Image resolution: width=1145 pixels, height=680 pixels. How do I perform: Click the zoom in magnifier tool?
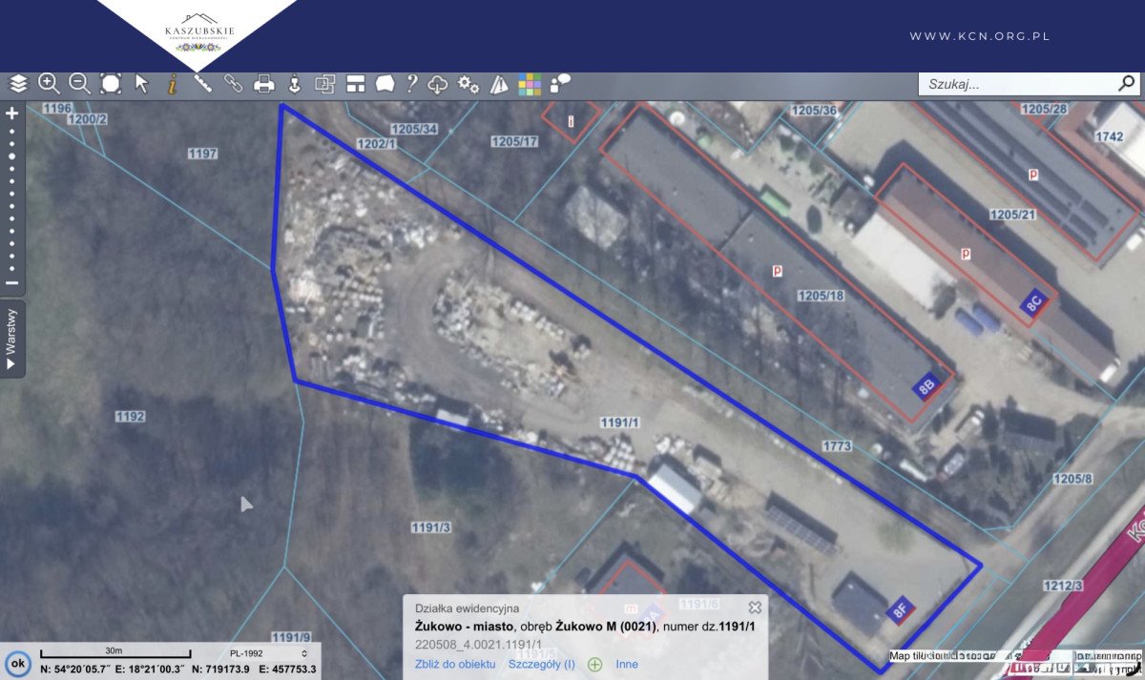tap(49, 84)
